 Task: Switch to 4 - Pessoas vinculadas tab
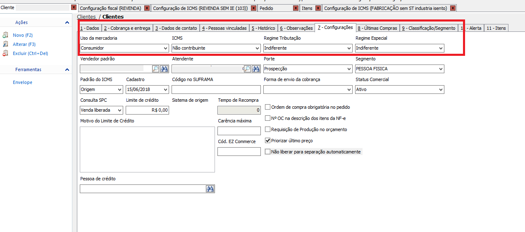pos(224,28)
